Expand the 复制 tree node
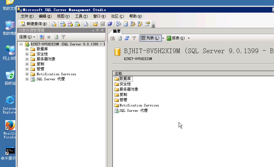 (x=27, y=64)
